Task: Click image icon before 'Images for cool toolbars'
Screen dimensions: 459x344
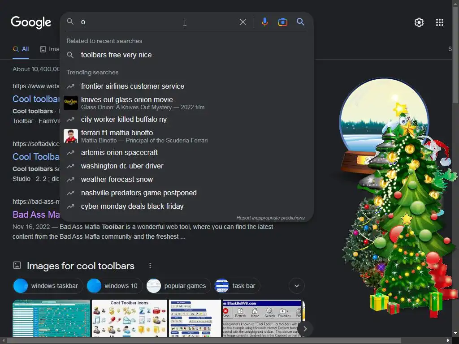Action: [x=17, y=265]
